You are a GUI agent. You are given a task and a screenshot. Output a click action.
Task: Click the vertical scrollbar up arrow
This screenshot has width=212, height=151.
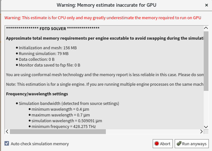point(206,28)
